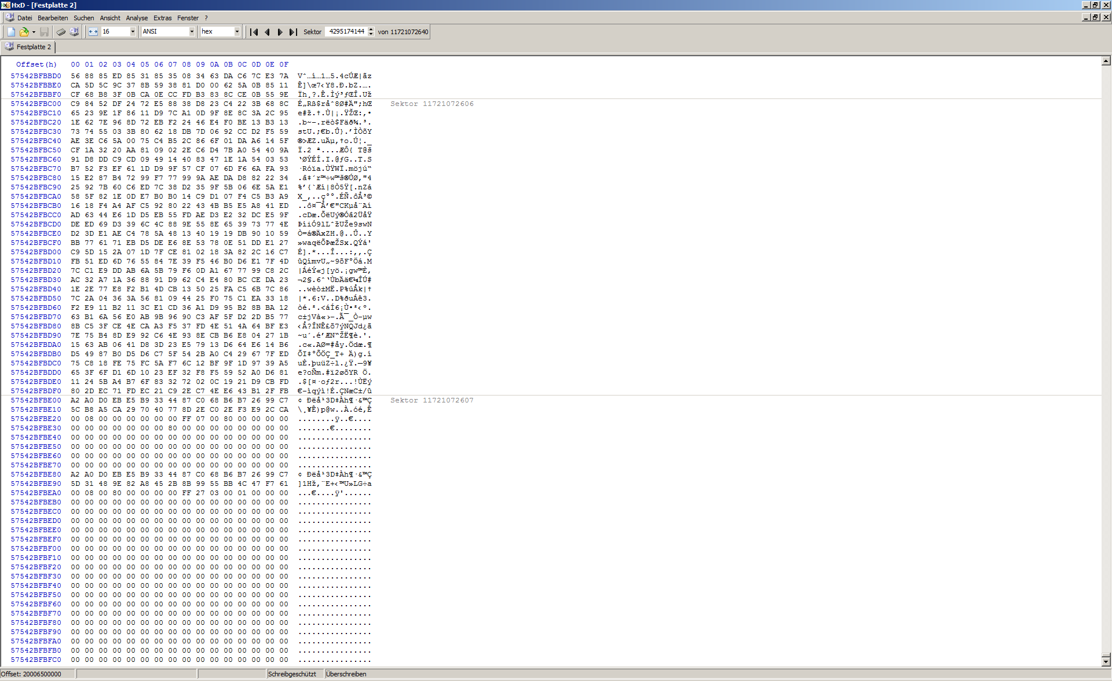Jump to the last sector
The height and width of the screenshot is (681, 1112).
tap(293, 32)
